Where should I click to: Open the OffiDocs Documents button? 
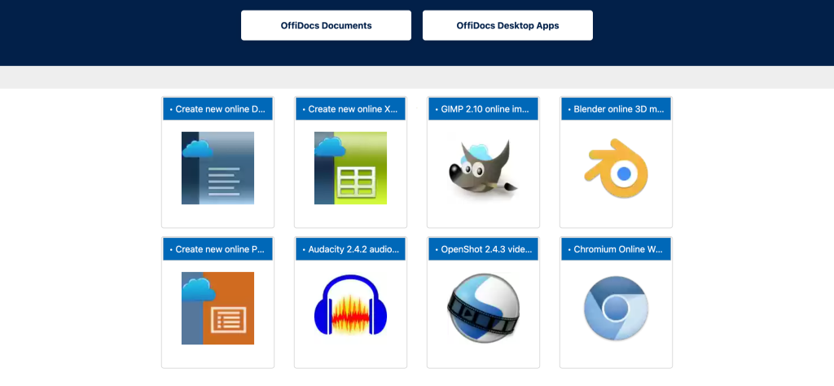pos(326,25)
